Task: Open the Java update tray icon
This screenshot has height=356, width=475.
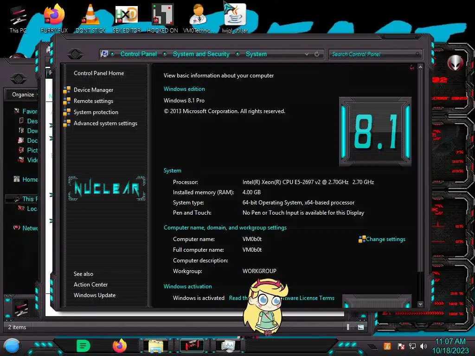Action: 387,346
